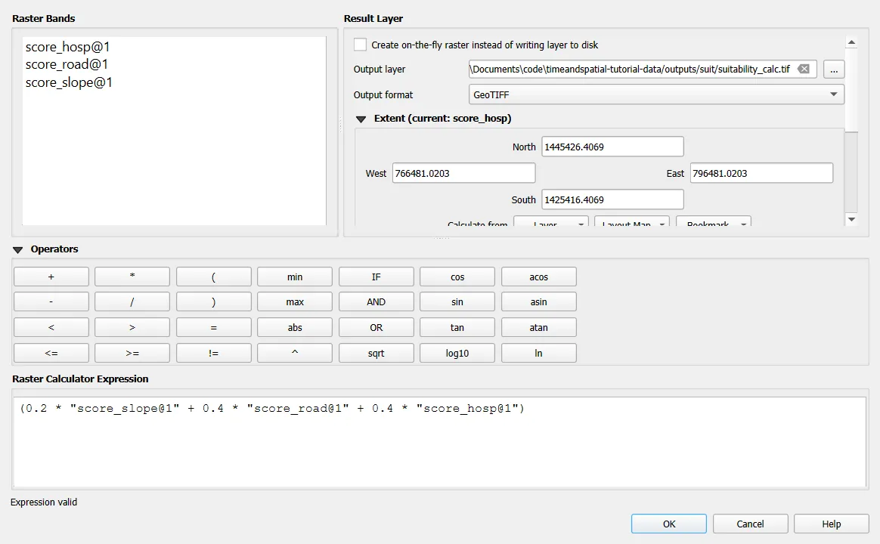Insert the ln function
Screen dimensions: 880x544
539,353
